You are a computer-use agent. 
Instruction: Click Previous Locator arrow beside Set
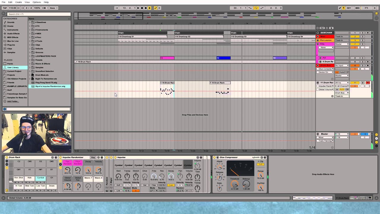coord(318,28)
